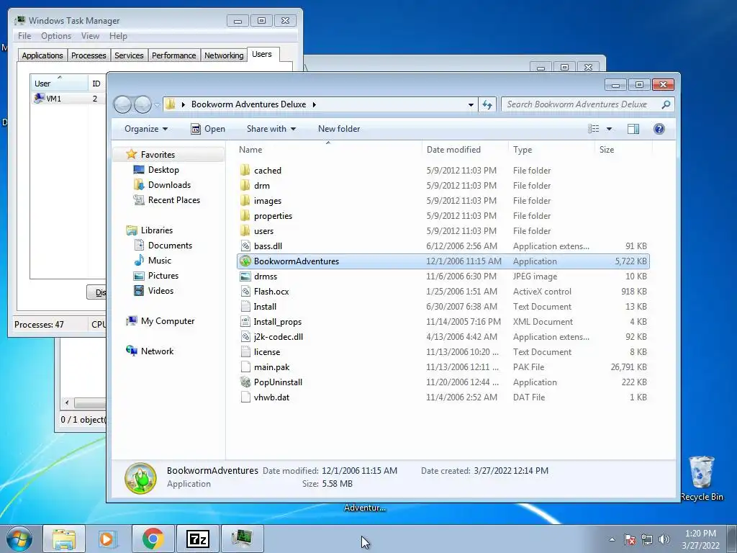Select the j2k-codec.dll file icon

[x=245, y=337]
